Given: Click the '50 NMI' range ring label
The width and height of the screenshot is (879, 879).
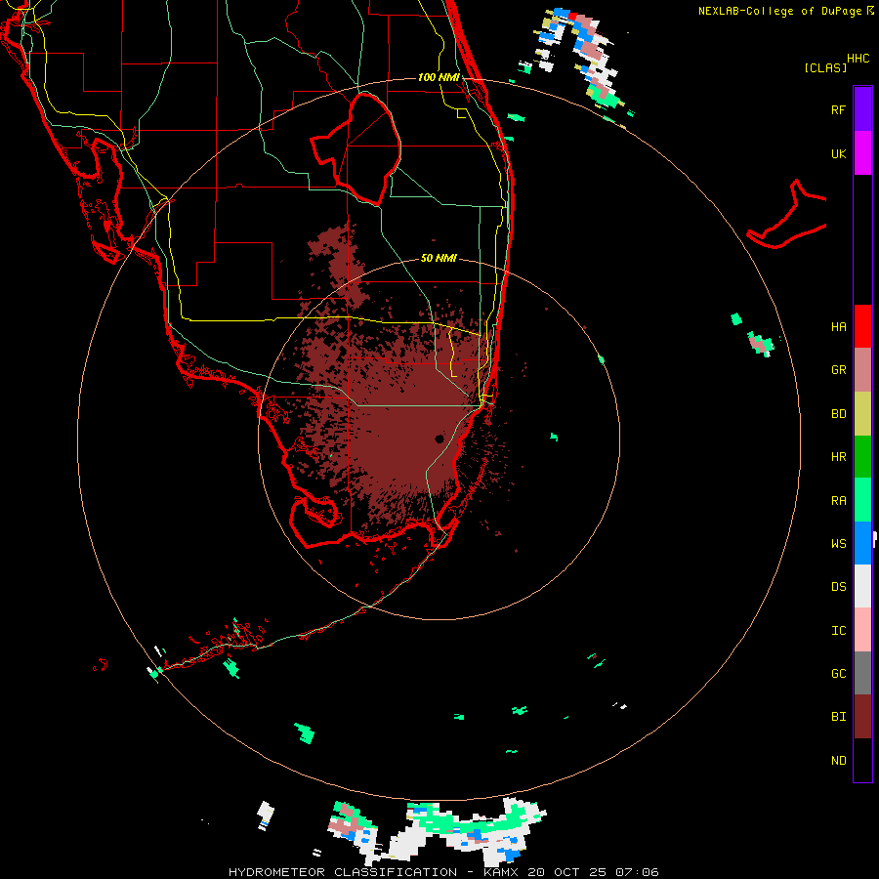Looking at the screenshot, I should 439,258.
